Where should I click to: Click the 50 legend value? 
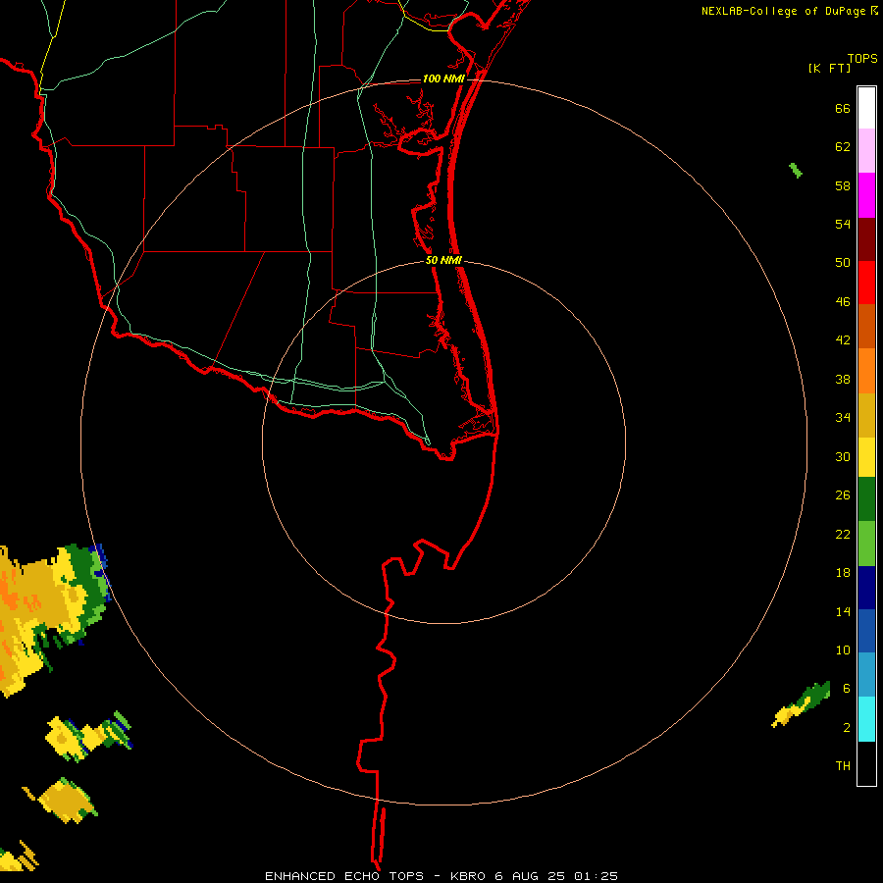[x=843, y=262]
